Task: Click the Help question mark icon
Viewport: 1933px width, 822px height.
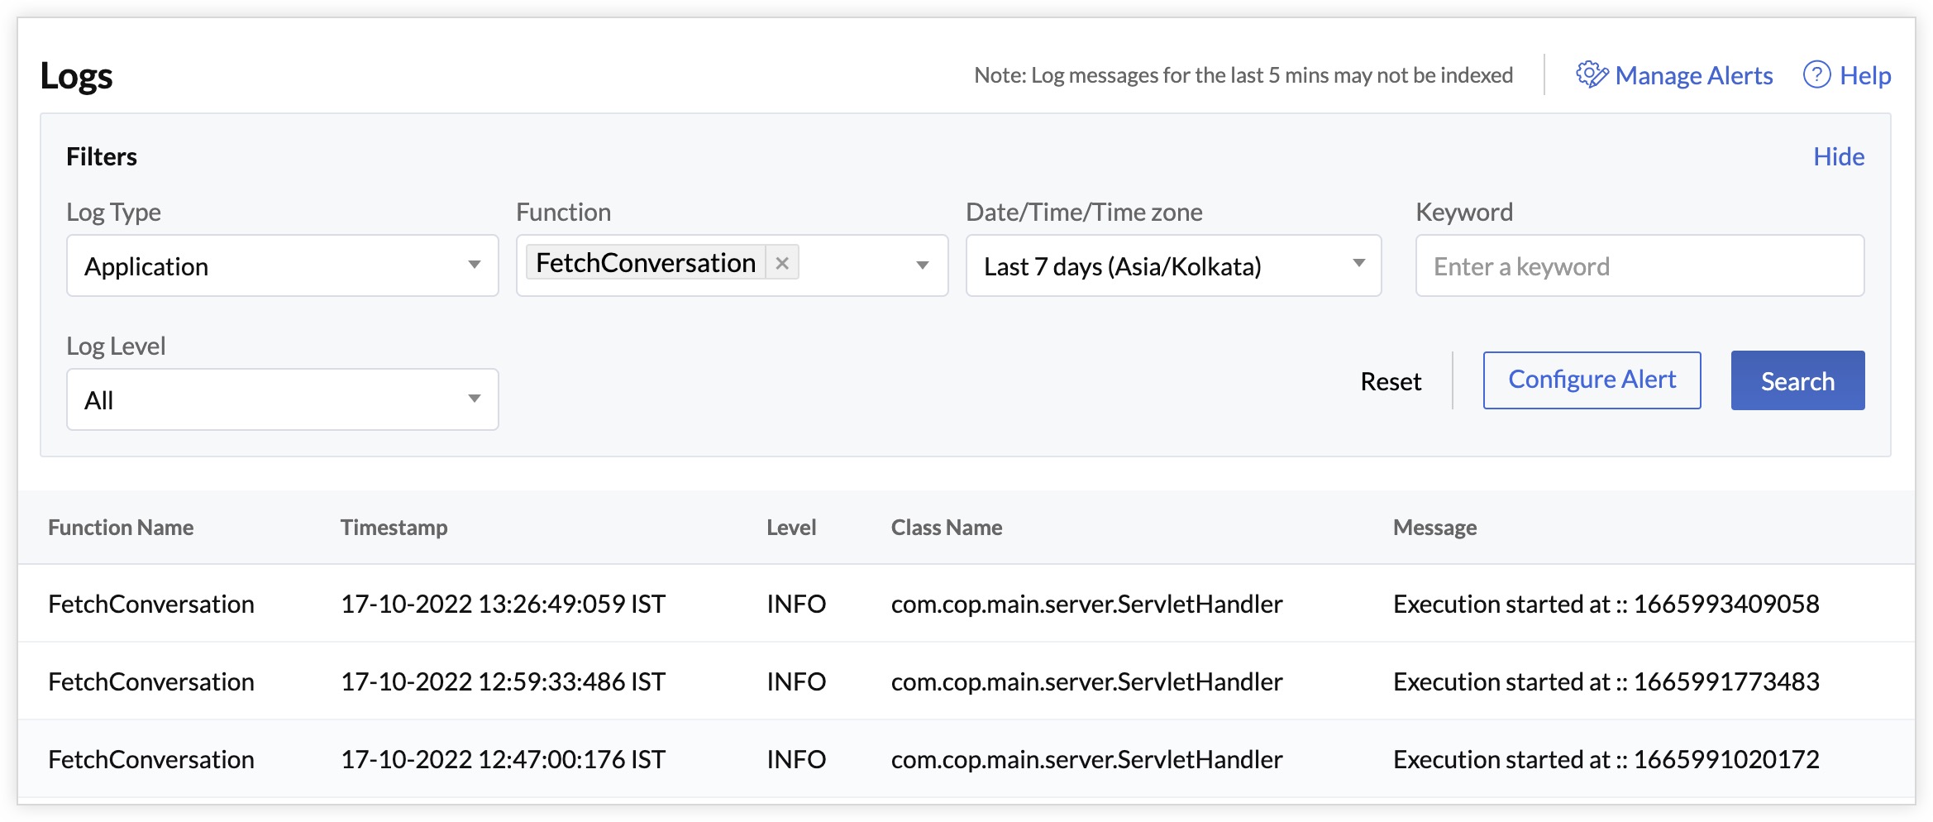Action: coord(1816,75)
